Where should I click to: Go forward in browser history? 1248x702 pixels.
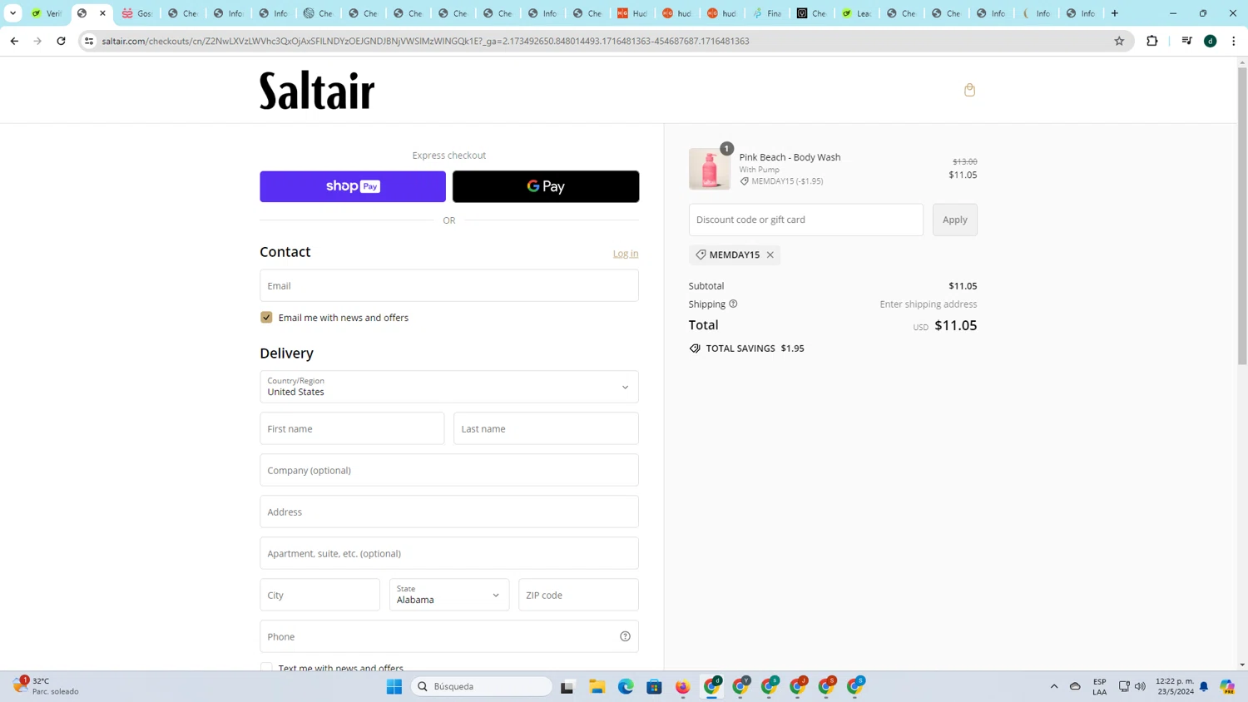[x=37, y=41]
